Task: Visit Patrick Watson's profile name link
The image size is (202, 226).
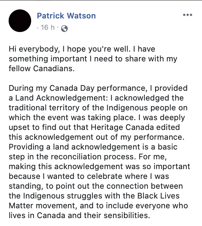Action: point(66,15)
